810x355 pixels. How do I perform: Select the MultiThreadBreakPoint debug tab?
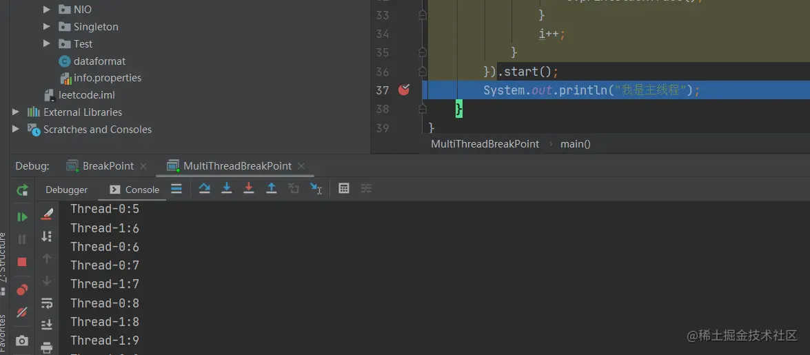point(237,166)
